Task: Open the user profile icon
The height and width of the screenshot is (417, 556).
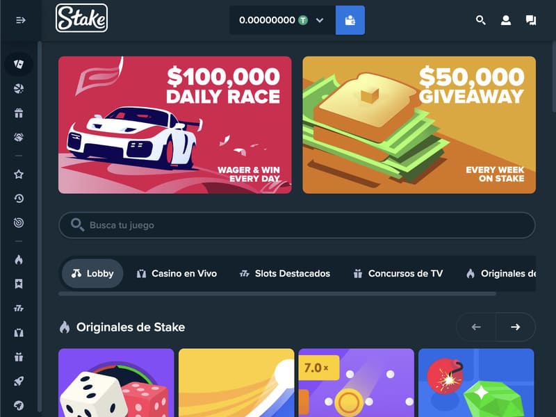Action: point(506,20)
